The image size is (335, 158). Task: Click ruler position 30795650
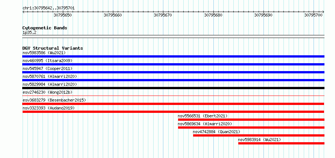63,15
